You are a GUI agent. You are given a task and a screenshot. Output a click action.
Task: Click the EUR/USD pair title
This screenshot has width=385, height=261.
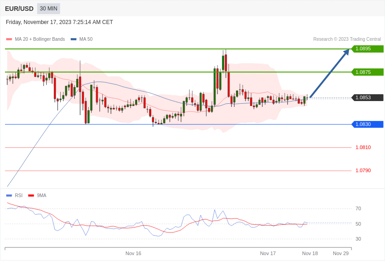19,9
